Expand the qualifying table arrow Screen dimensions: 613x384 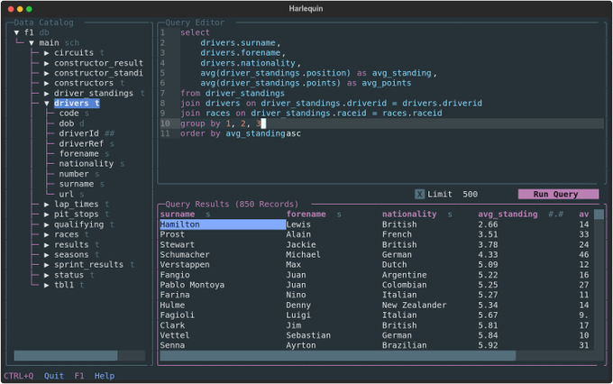tap(47, 224)
